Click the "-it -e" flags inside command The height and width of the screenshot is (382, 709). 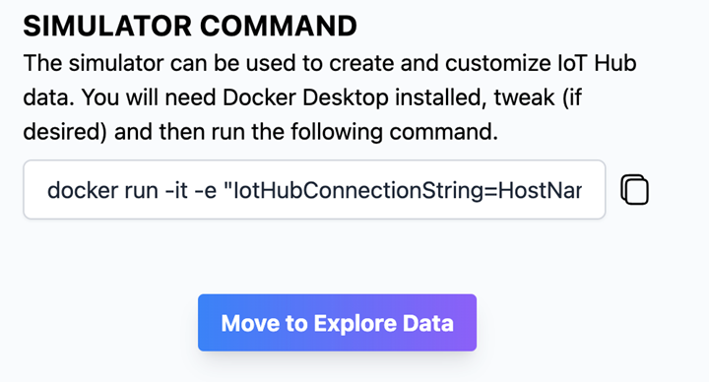click(x=191, y=190)
